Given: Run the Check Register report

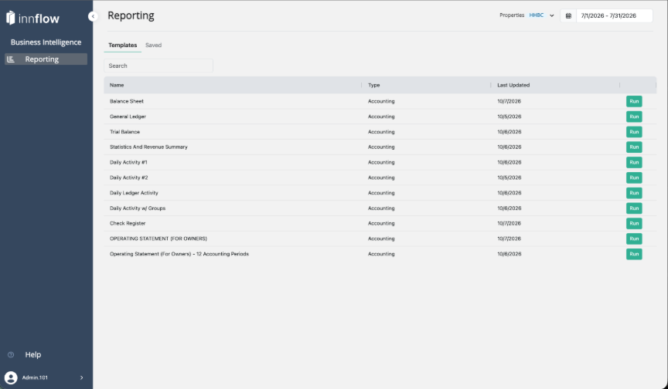Looking at the screenshot, I should (634, 223).
